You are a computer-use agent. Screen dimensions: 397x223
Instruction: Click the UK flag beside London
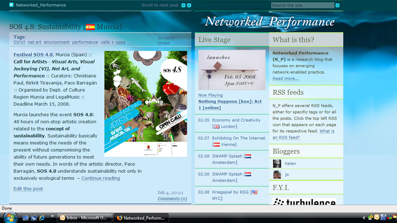216,127
